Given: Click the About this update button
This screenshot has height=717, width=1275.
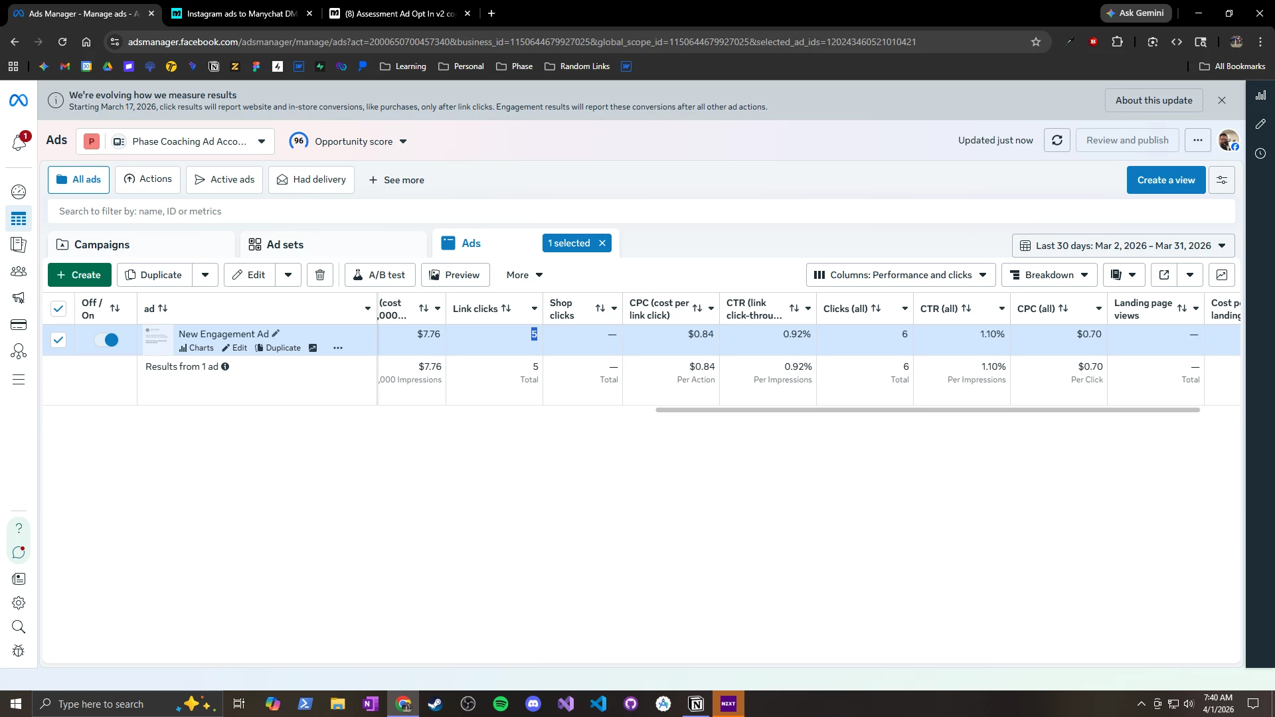Looking at the screenshot, I should click(1153, 100).
